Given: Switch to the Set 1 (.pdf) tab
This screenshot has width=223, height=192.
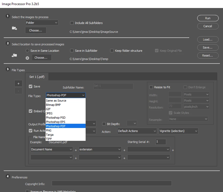Looking at the screenshot, I should (37, 77).
